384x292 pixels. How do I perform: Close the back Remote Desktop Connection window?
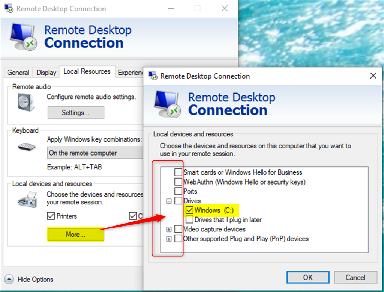[225, 9]
